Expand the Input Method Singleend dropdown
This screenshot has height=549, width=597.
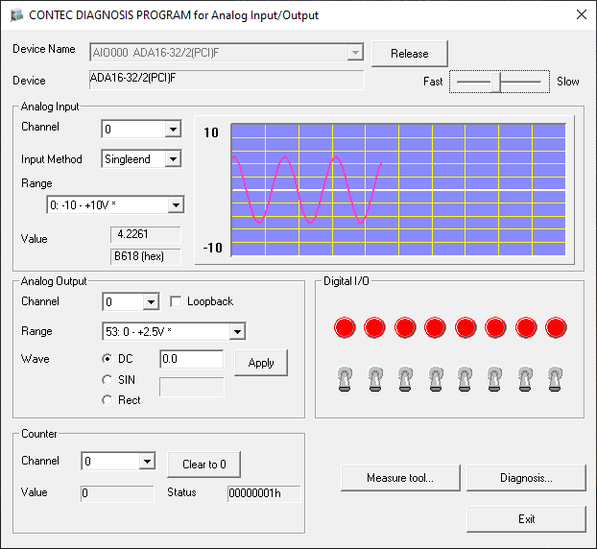[173, 158]
